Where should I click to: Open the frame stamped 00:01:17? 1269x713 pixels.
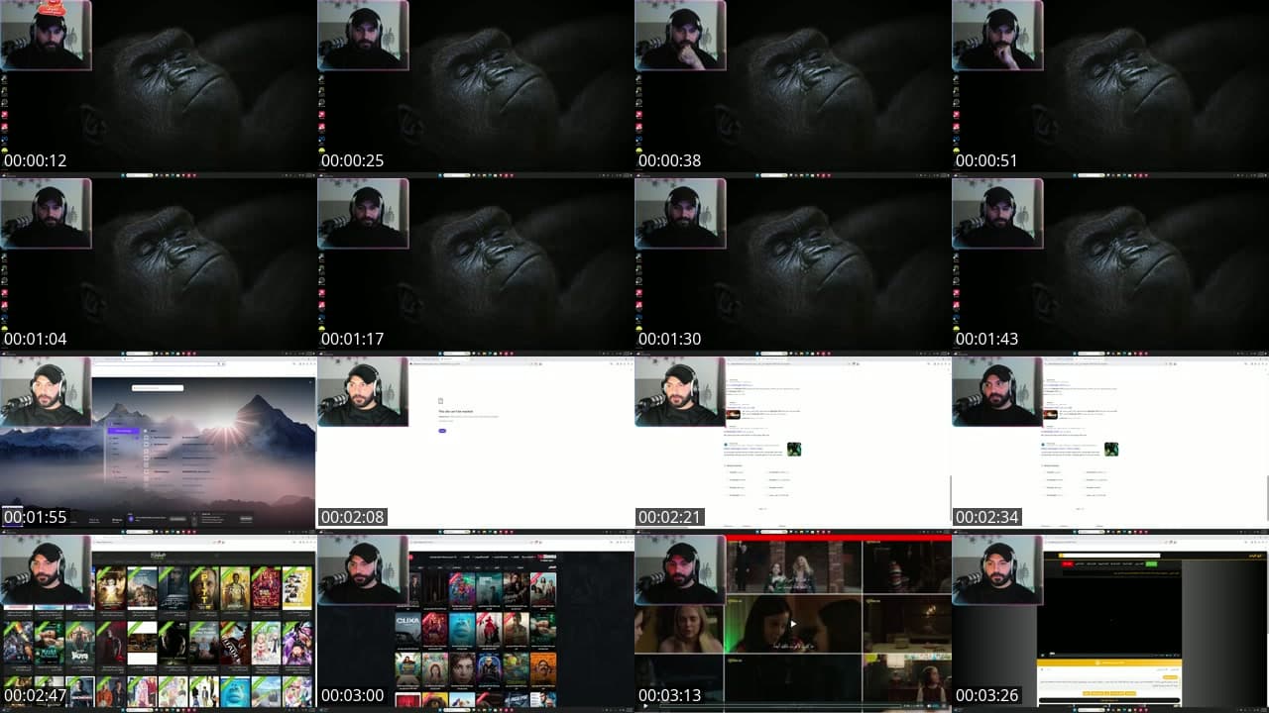tap(476, 267)
